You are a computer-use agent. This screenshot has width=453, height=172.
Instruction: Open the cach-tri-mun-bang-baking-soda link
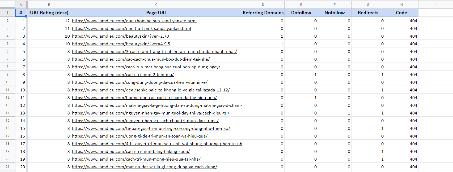(131, 151)
